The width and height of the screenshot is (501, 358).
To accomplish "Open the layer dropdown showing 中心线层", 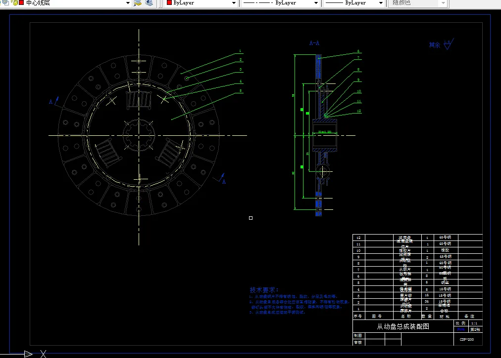I will pos(128,3).
